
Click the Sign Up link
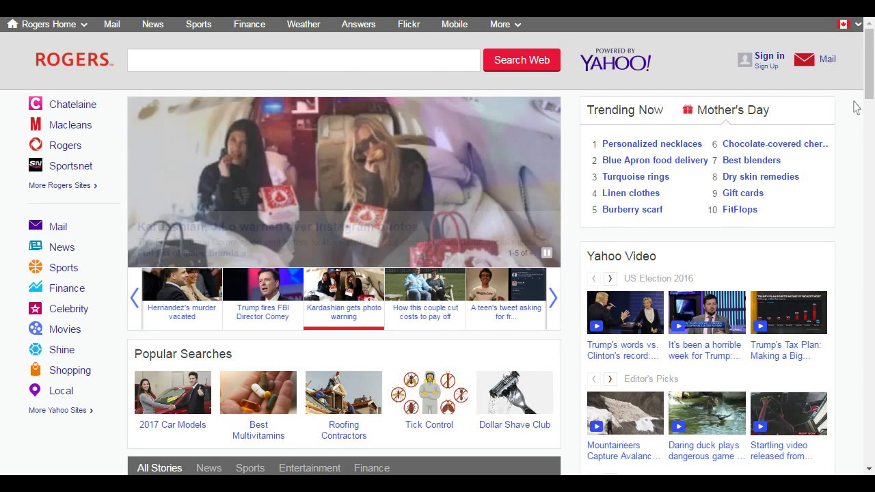tap(766, 66)
